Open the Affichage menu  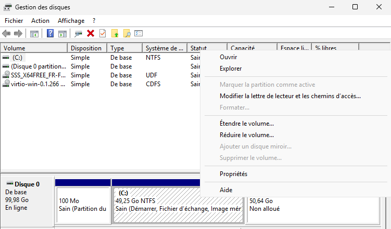[x=71, y=21]
